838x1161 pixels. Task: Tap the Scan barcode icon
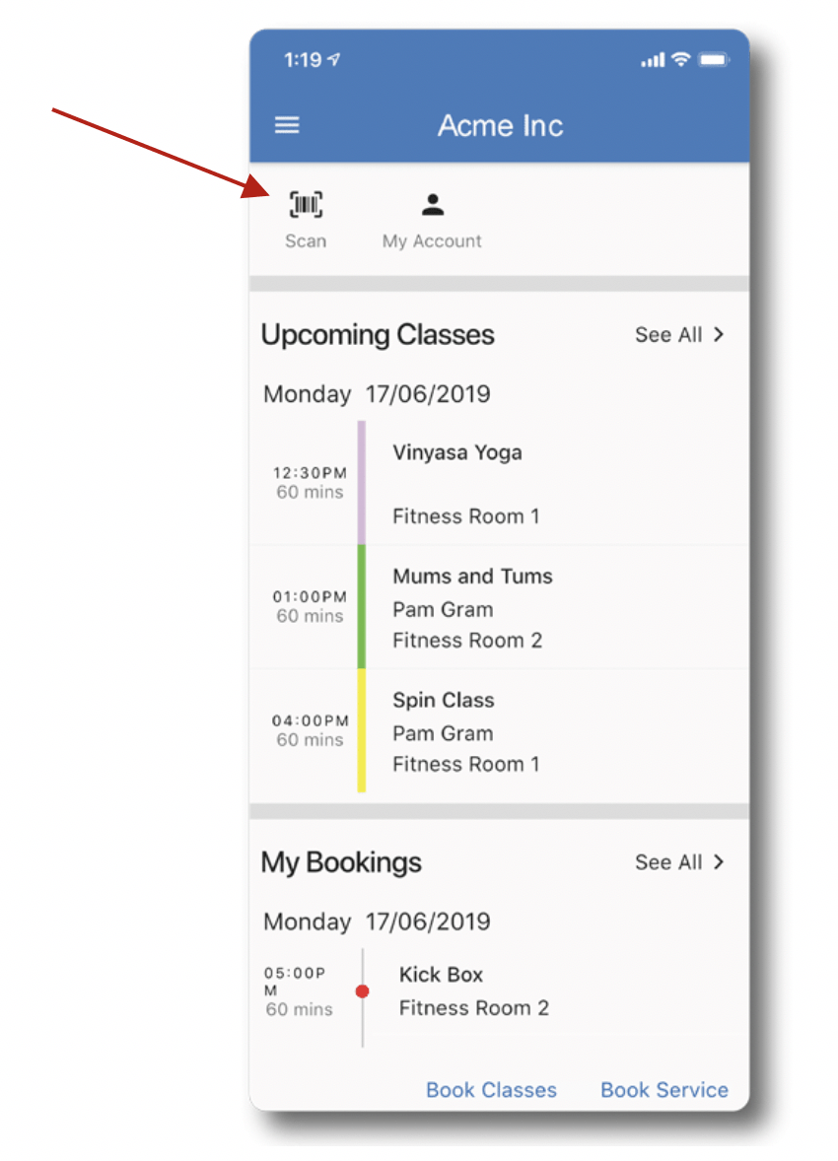coord(306,204)
